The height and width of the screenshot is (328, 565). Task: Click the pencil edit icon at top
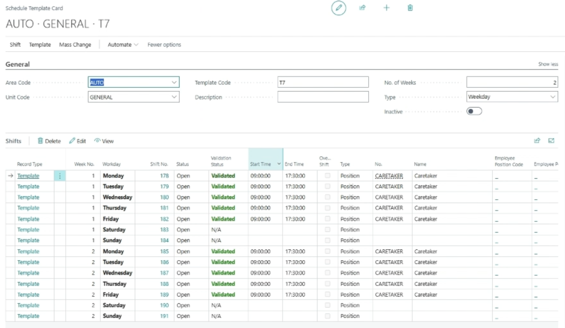point(339,8)
